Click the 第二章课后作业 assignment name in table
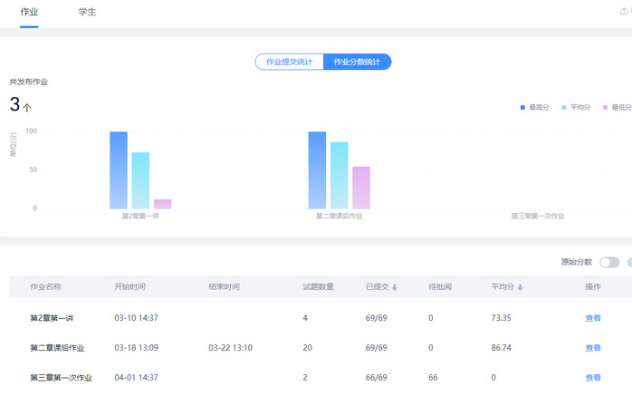 click(x=57, y=348)
